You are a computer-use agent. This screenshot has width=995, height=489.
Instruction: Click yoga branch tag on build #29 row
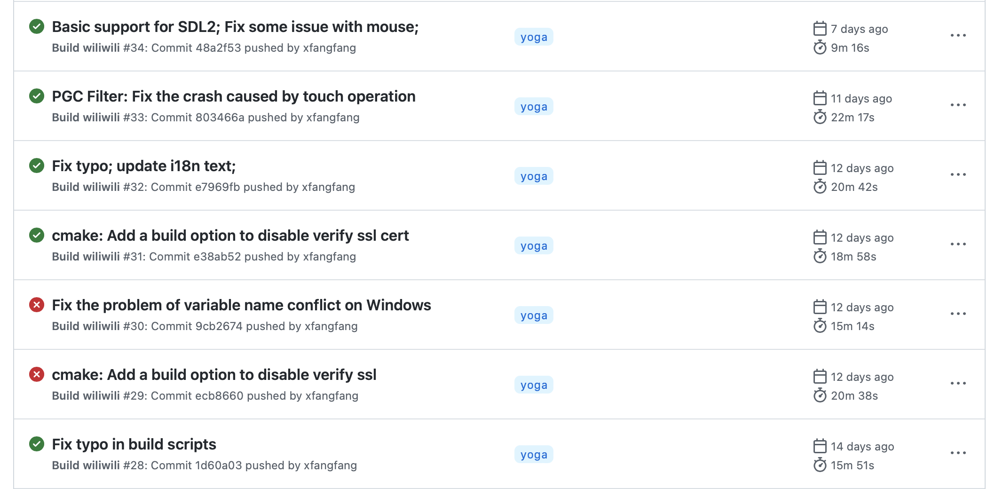(534, 385)
